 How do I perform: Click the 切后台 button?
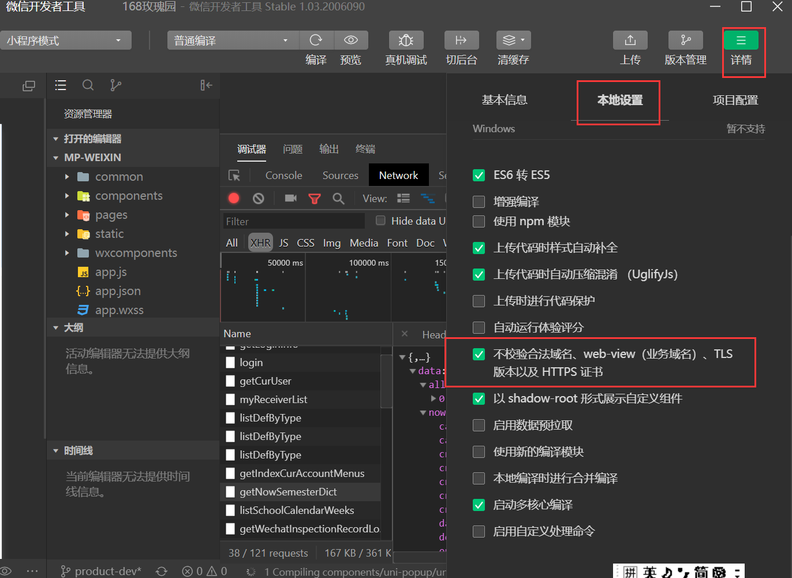click(461, 40)
